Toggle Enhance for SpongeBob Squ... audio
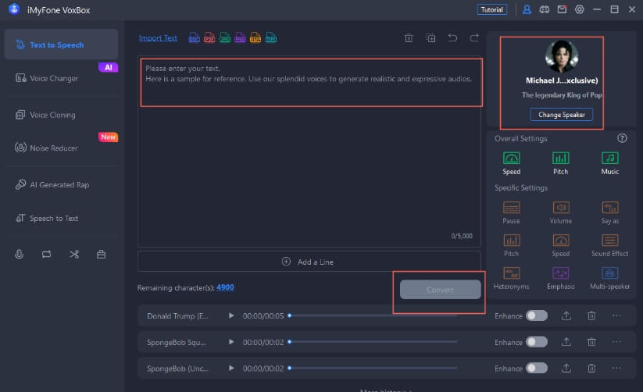 [537, 341]
